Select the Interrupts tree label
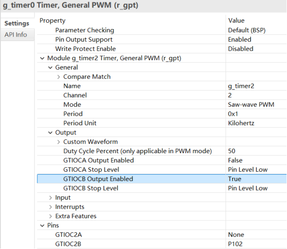287x249 pixels. coord(70,207)
